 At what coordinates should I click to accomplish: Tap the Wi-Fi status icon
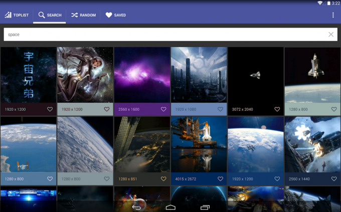[x=320, y=3]
